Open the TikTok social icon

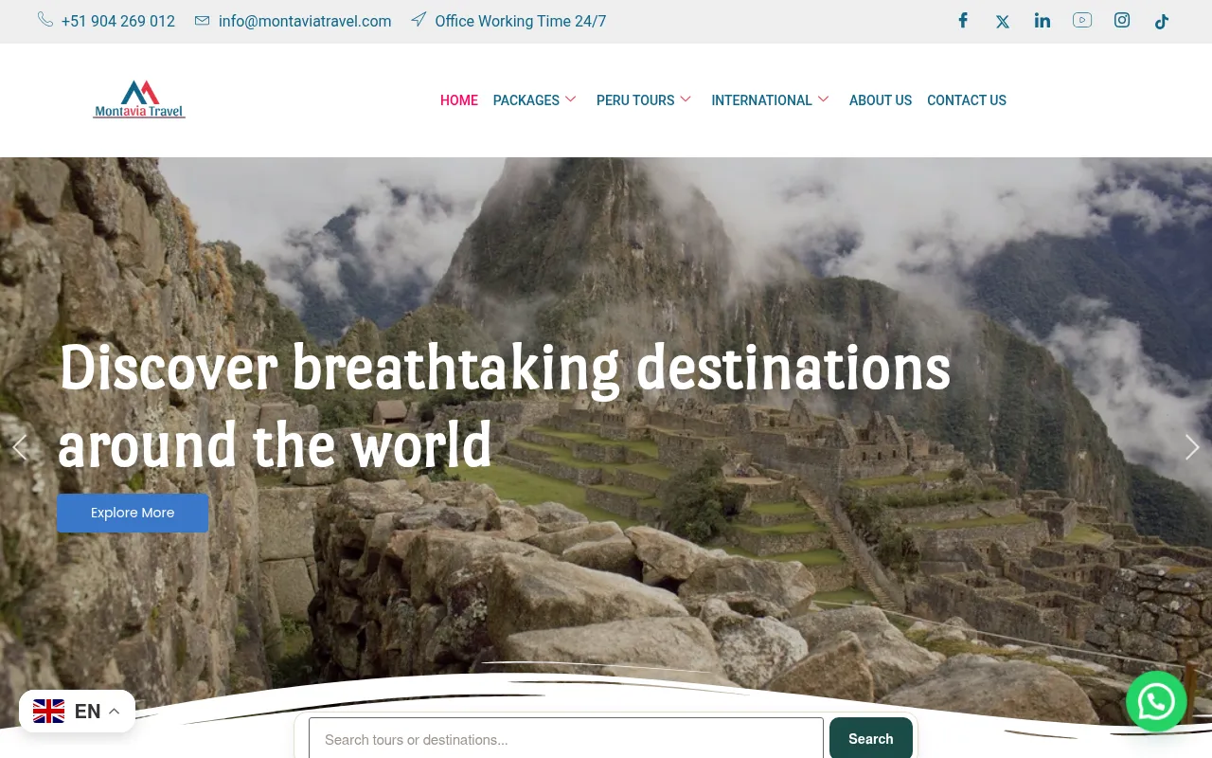point(1162,22)
